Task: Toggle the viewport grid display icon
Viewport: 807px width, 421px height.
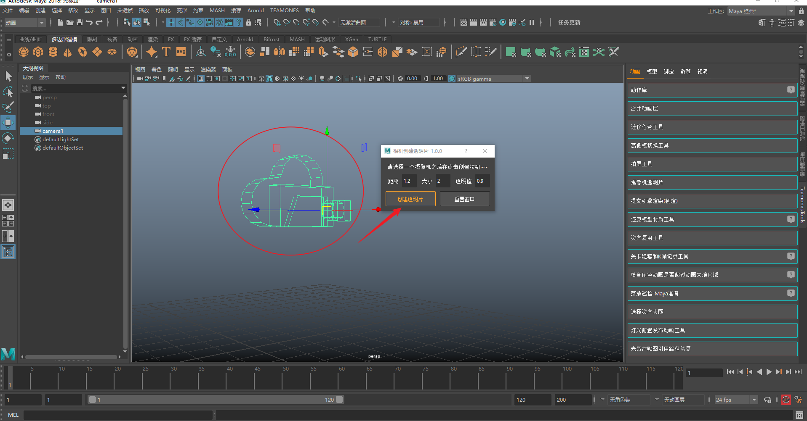Action: [201, 79]
